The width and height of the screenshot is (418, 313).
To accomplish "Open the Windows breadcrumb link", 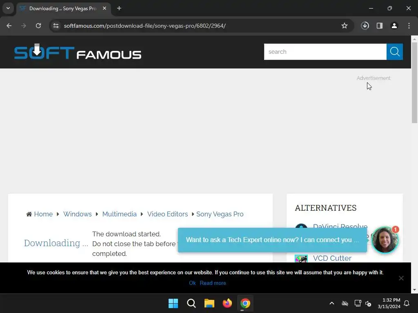I will click(x=77, y=214).
